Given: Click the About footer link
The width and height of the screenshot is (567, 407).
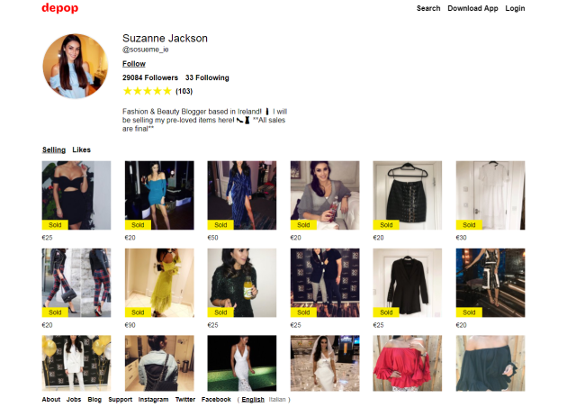Looking at the screenshot, I should (x=51, y=399).
